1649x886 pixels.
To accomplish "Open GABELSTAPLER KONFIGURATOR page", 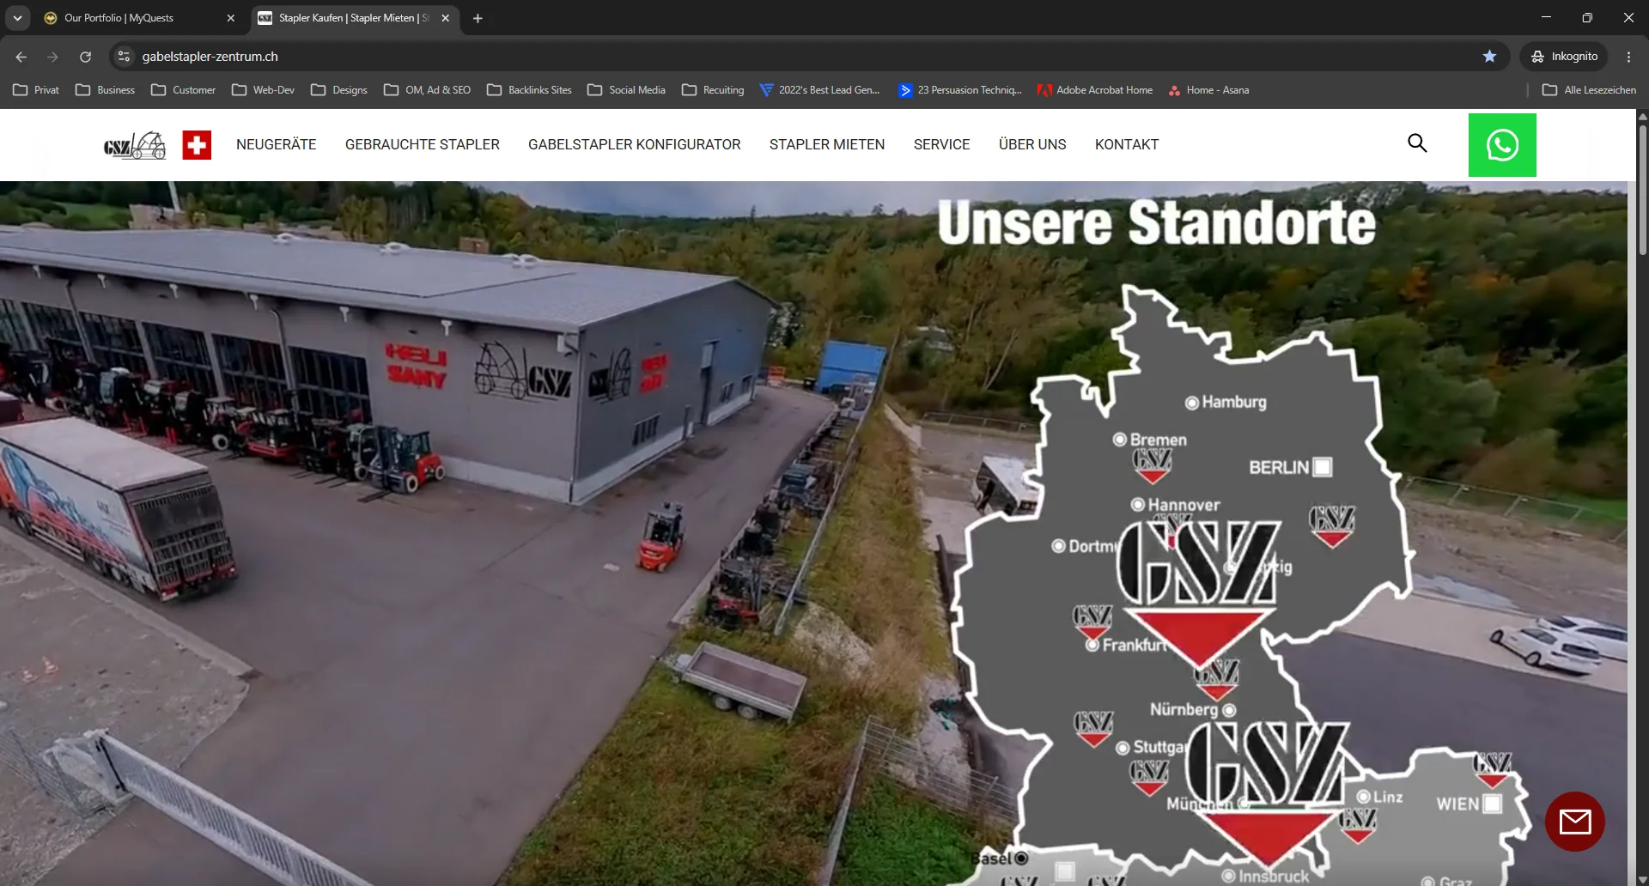I will tap(635, 144).
